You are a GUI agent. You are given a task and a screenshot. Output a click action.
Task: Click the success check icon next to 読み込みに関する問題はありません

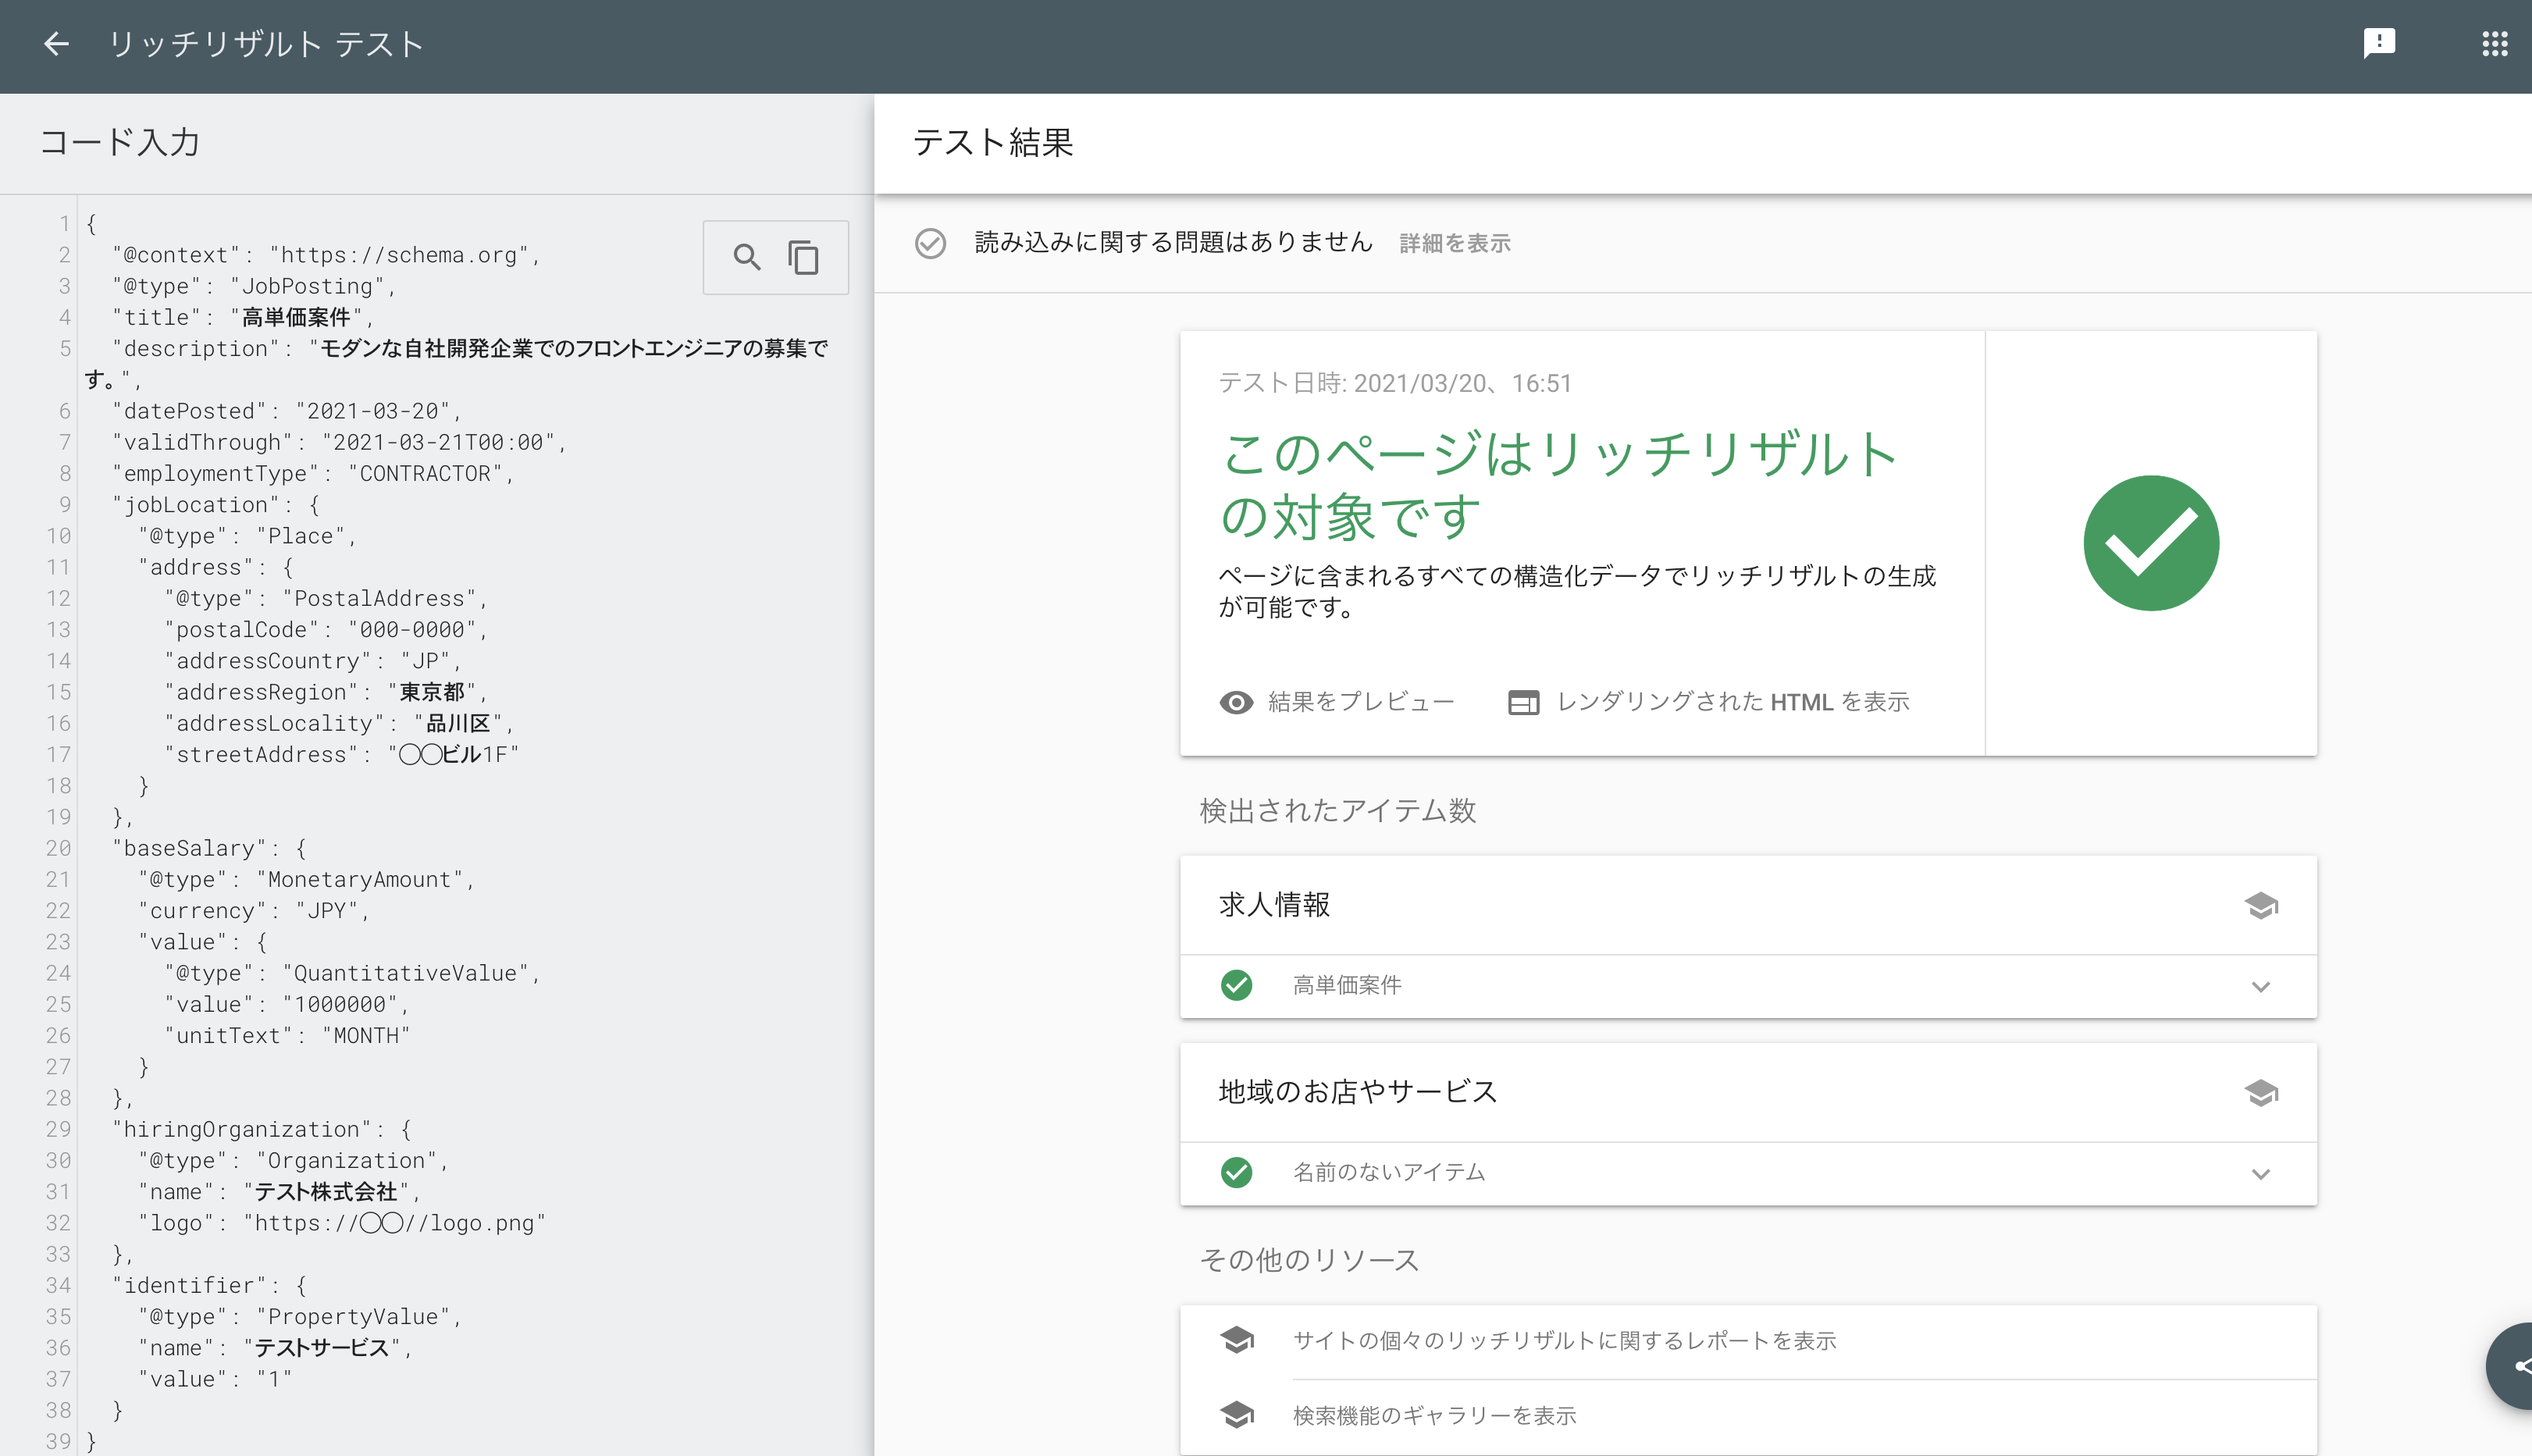point(931,242)
